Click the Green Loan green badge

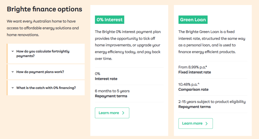pos(193,20)
